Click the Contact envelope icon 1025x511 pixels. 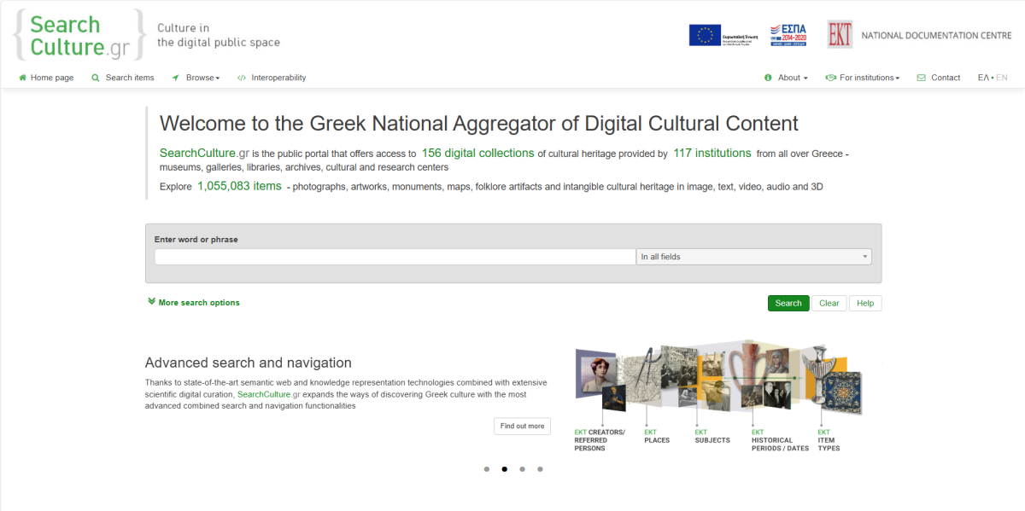pyautogui.click(x=921, y=78)
